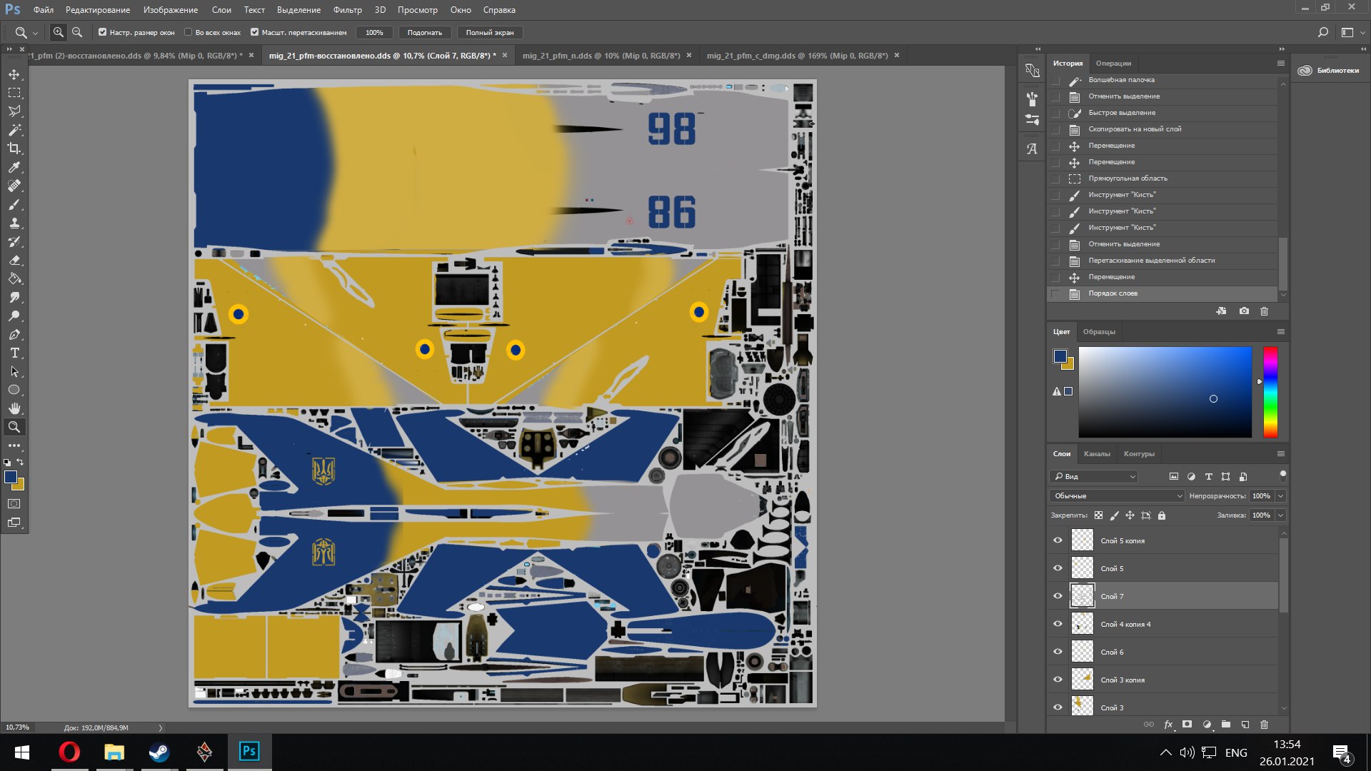
Task: Create new snapshot camera icon in History
Action: point(1245,311)
